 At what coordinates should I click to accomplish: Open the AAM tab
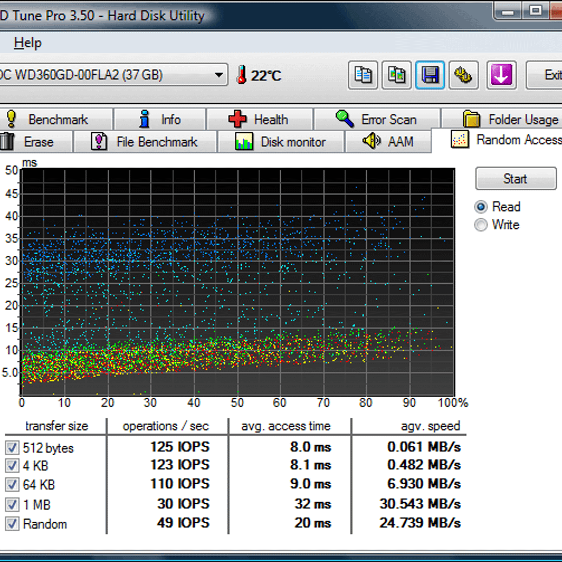click(x=388, y=142)
